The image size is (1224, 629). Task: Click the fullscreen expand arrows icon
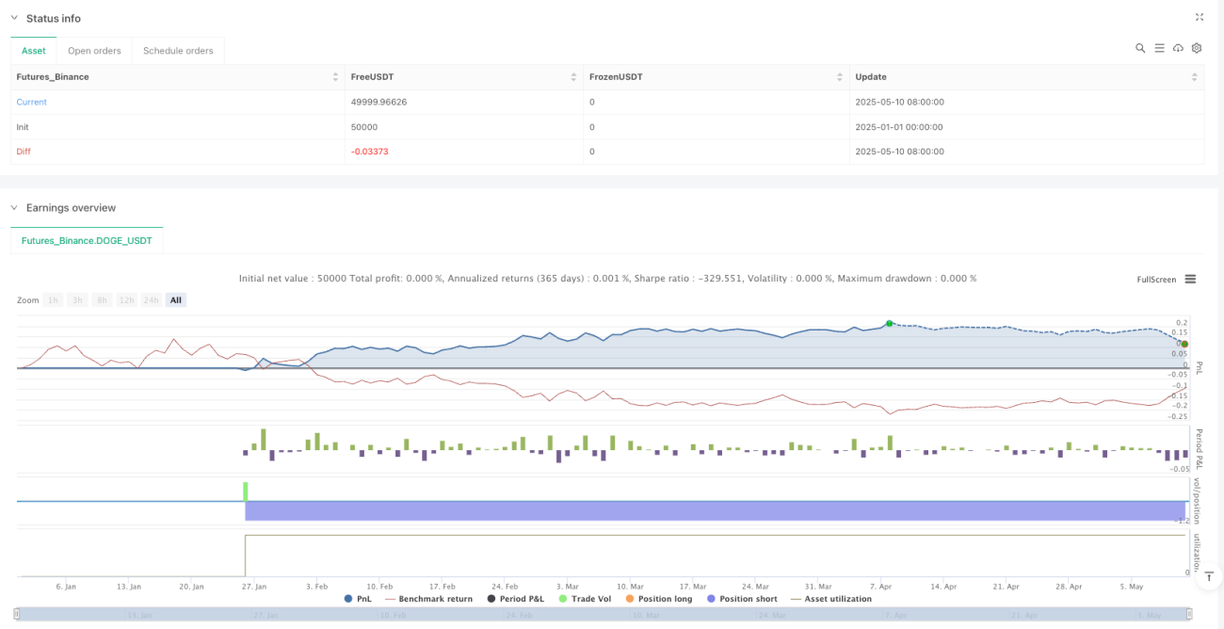(1200, 17)
